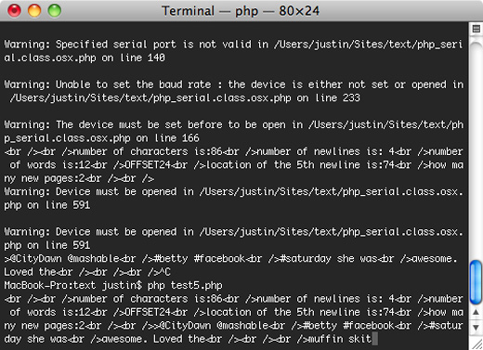Viewport: 483px width, 350px height.
Task: Click the split pane icon above scrollbar
Action: click(x=476, y=29)
